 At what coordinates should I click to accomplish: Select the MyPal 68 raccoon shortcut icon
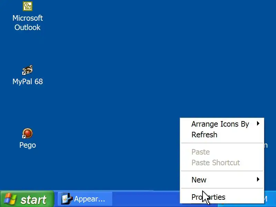click(28, 70)
